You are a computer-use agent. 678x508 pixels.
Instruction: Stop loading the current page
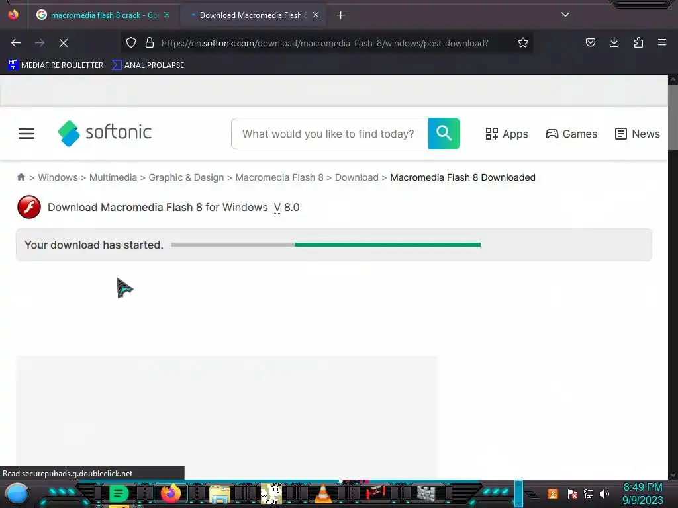click(x=63, y=43)
